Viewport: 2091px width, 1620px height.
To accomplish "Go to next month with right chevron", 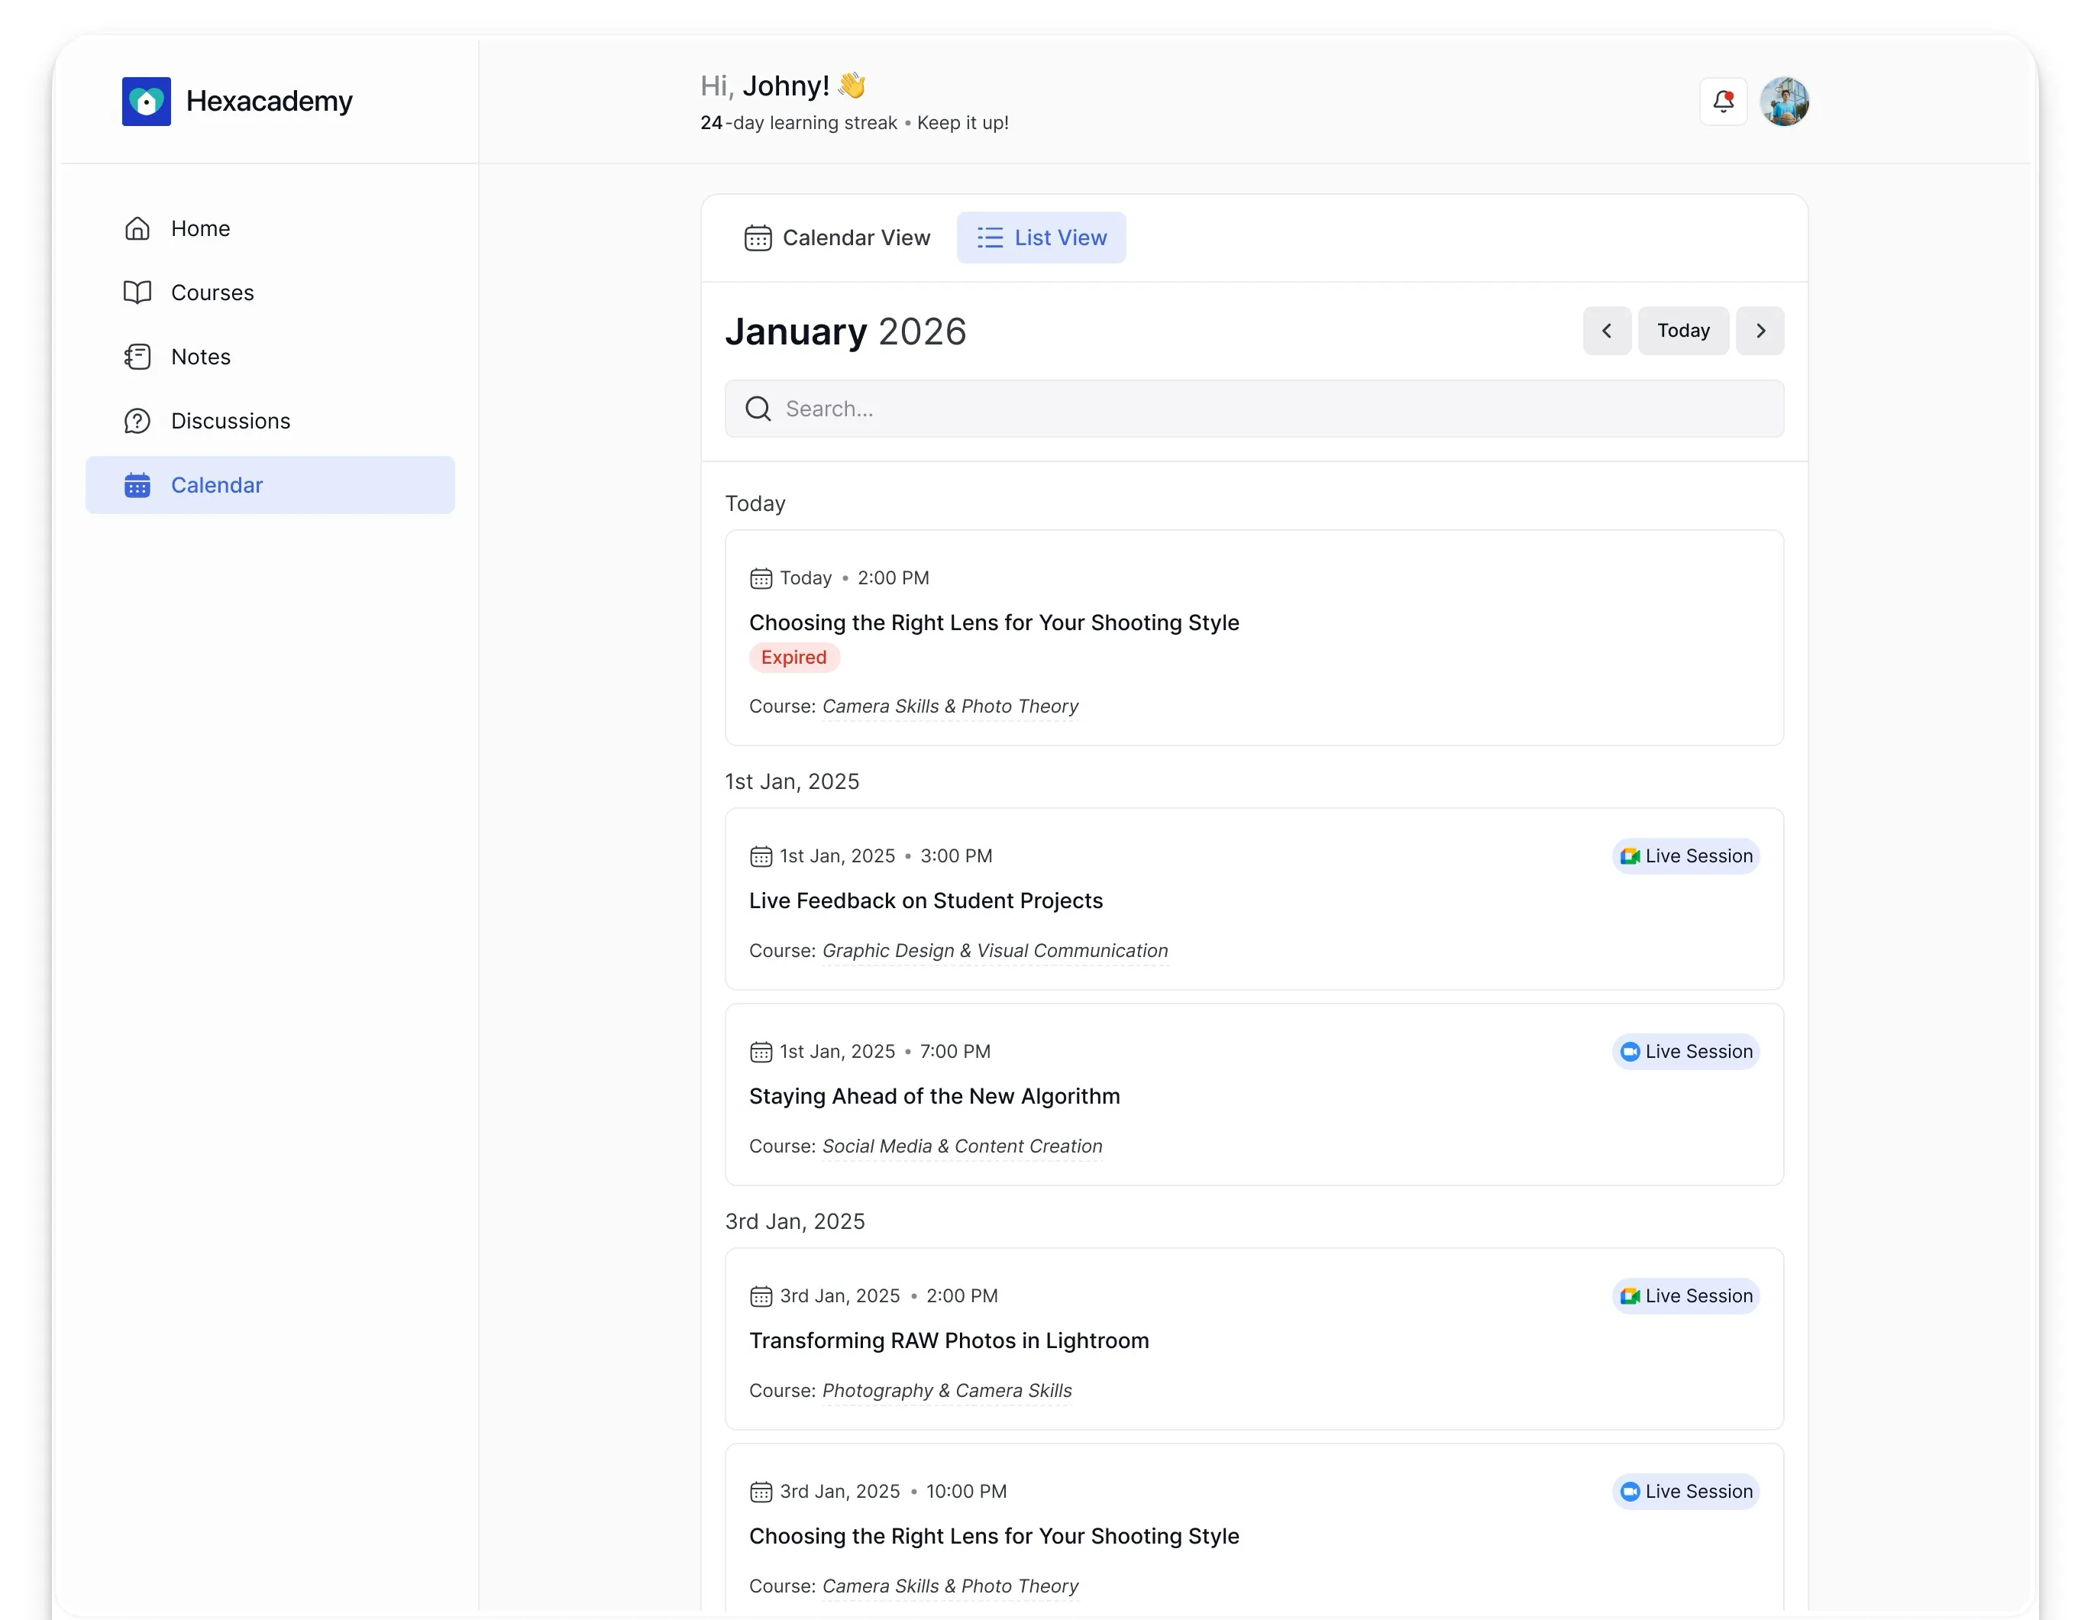I will 1760,331.
